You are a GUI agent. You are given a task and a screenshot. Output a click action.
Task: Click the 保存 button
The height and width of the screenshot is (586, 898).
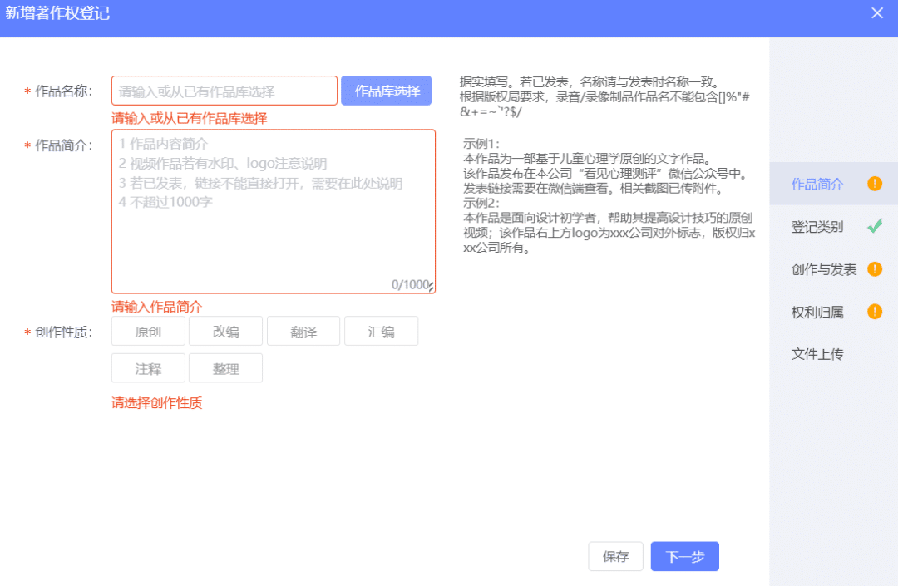click(x=615, y=556)
